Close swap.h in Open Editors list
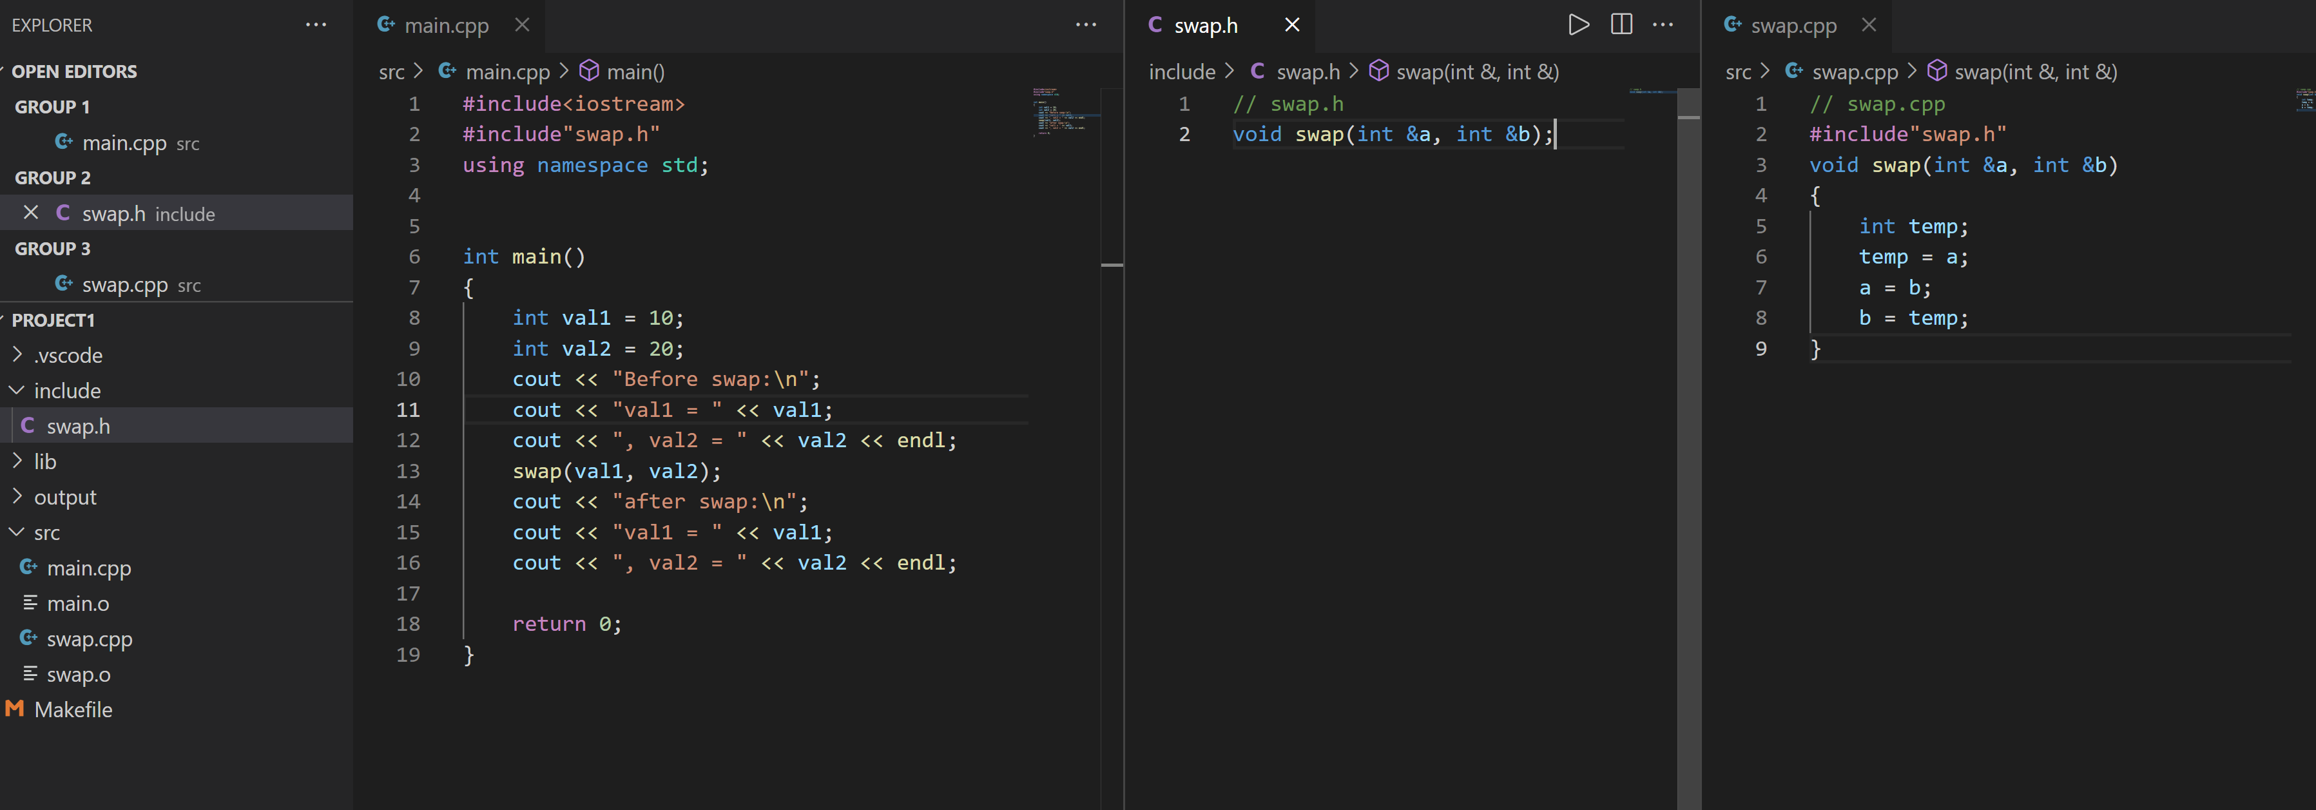 [30, 212]
